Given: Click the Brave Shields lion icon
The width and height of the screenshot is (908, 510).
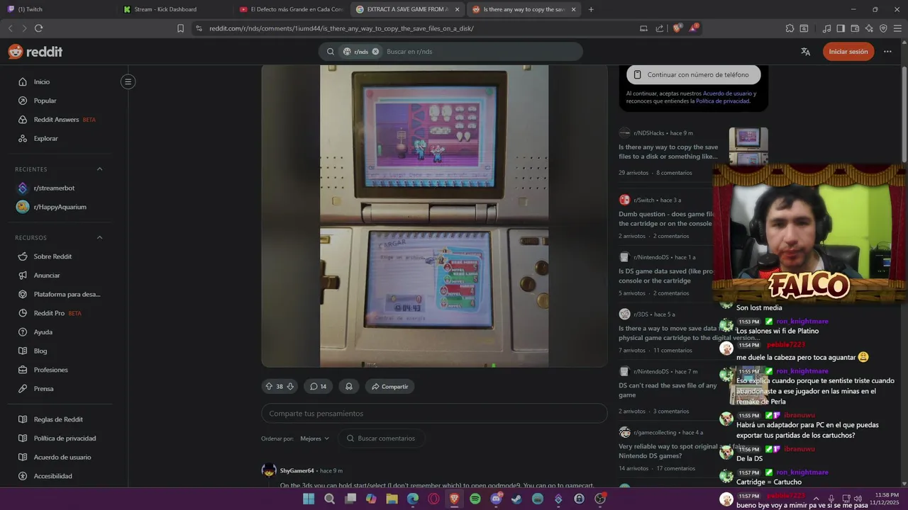Looking at the screenshot, I should (x=677, y=28).
